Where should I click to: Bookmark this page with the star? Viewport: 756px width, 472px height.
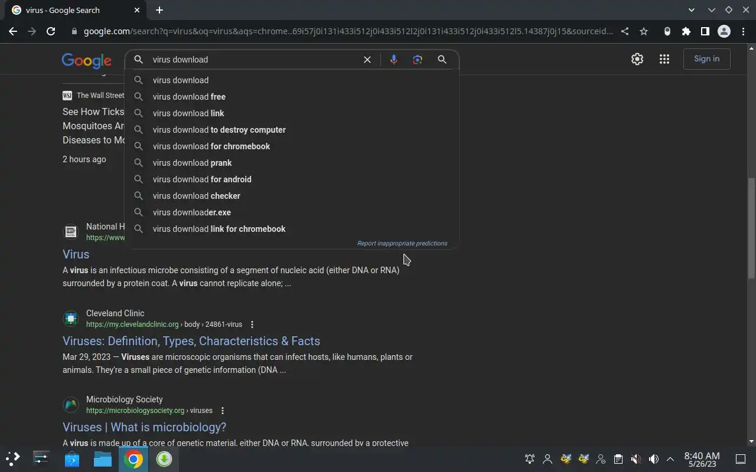point(644,31)
